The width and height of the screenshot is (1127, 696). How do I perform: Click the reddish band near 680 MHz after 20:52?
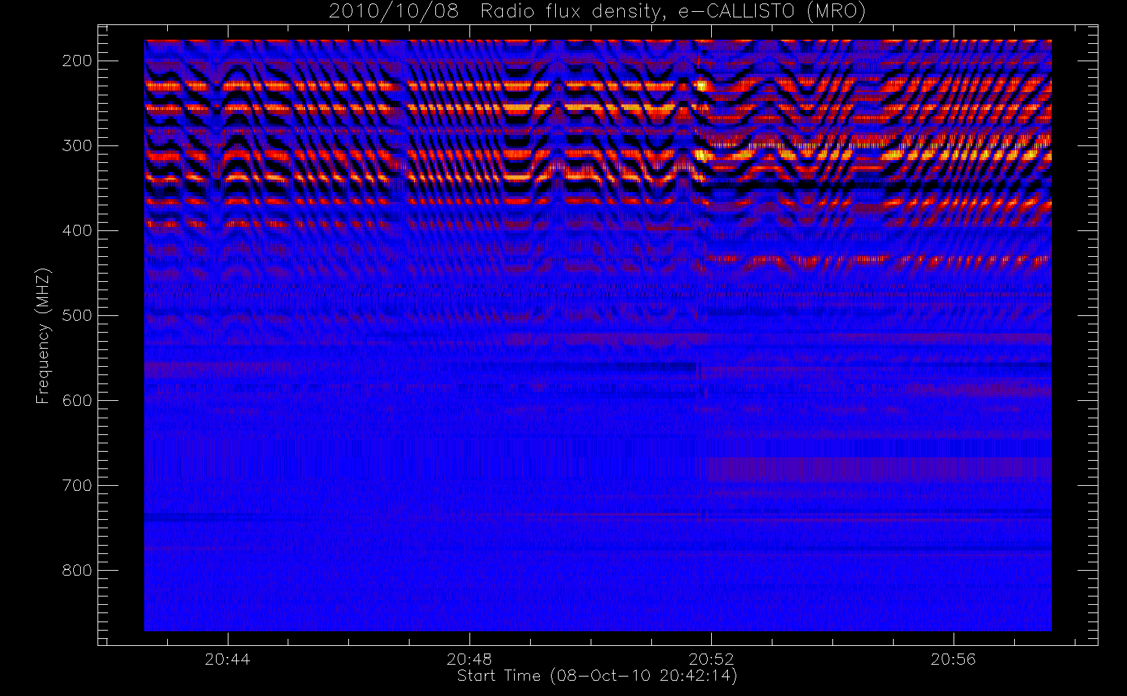point(880,470)
